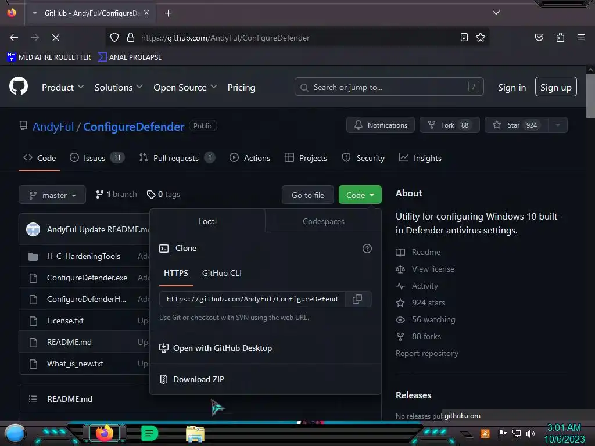Copy the HTTPS clone URL
The image size is (595, 446).
point(357,299)
